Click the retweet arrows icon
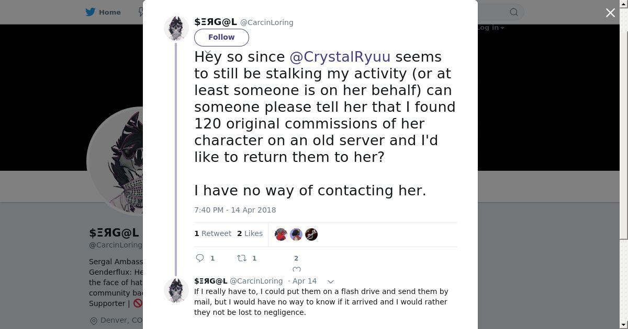 pos(242,258)
